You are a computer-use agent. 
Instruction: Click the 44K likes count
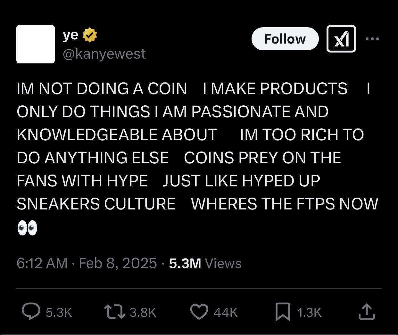(x=226, y=312)
